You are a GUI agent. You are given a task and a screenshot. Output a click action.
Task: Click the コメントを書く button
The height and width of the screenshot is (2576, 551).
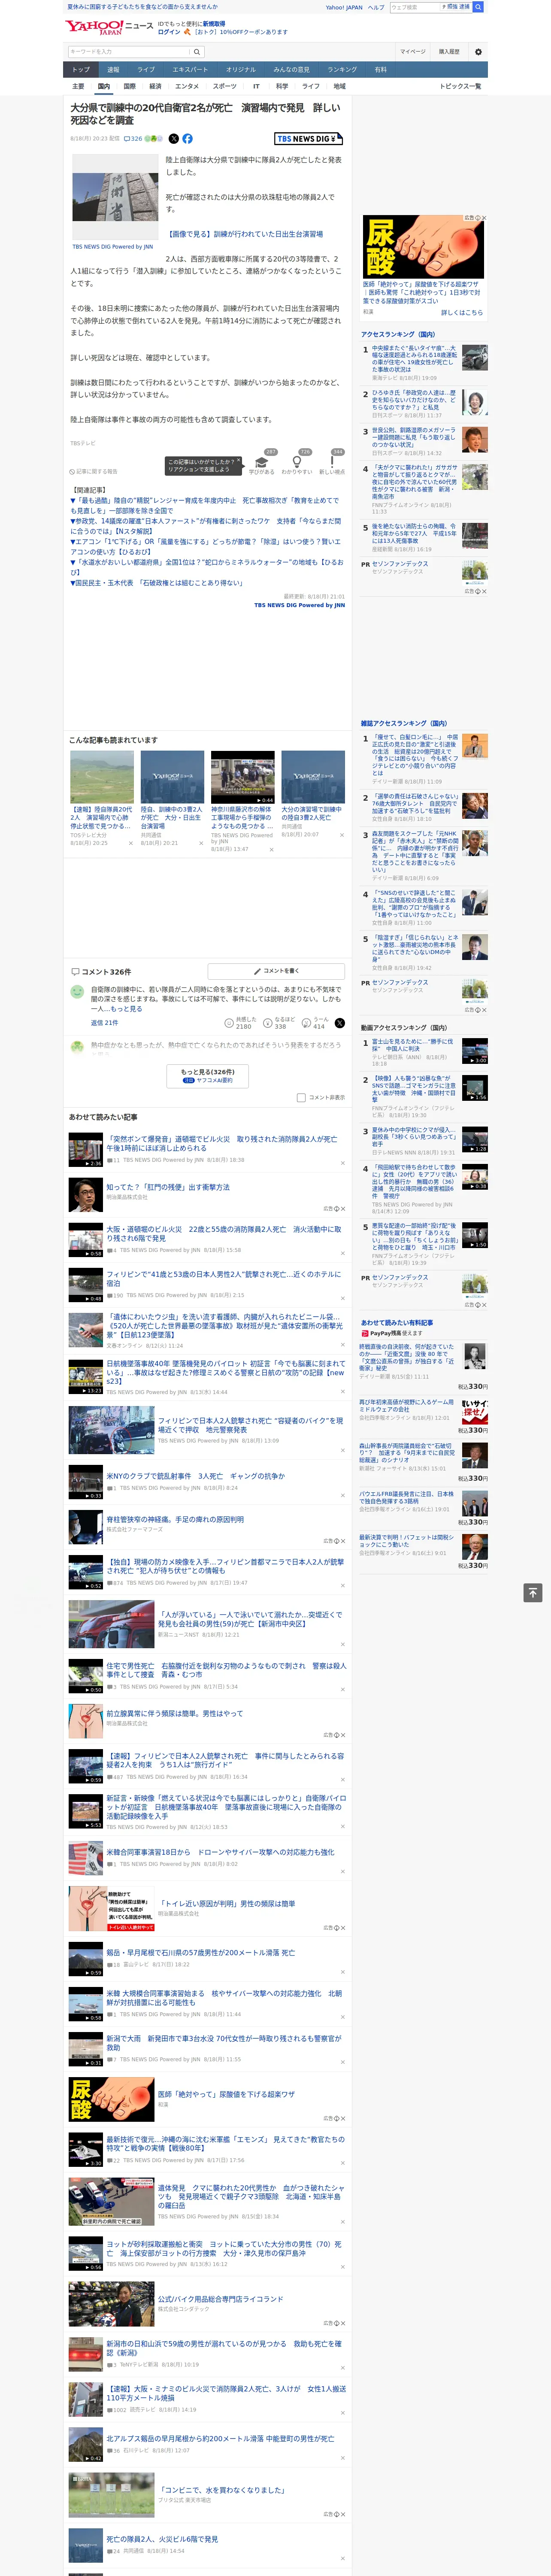276,971
